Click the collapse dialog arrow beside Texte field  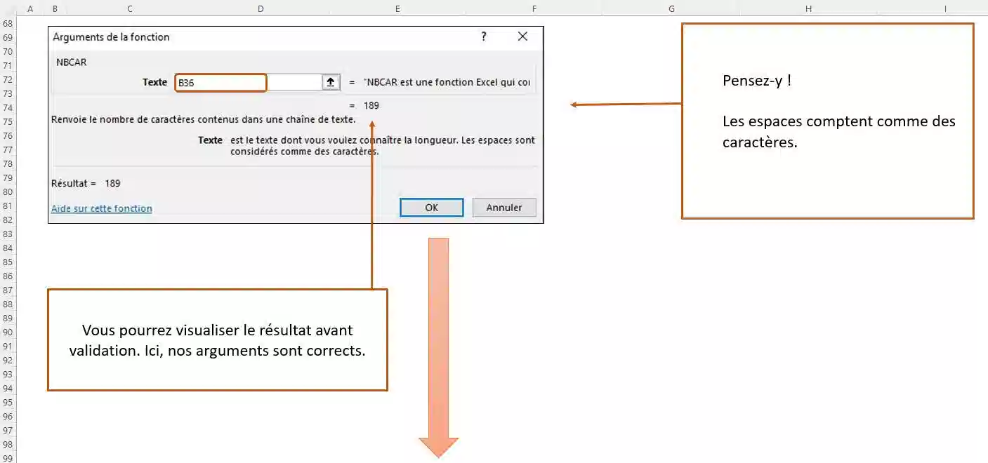pyautogui.click(x=331, y=82)
